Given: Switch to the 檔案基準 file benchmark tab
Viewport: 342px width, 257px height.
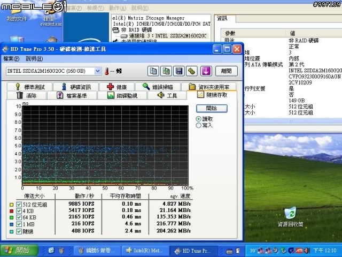Looking at the screenshot, I should coord(72,95).
